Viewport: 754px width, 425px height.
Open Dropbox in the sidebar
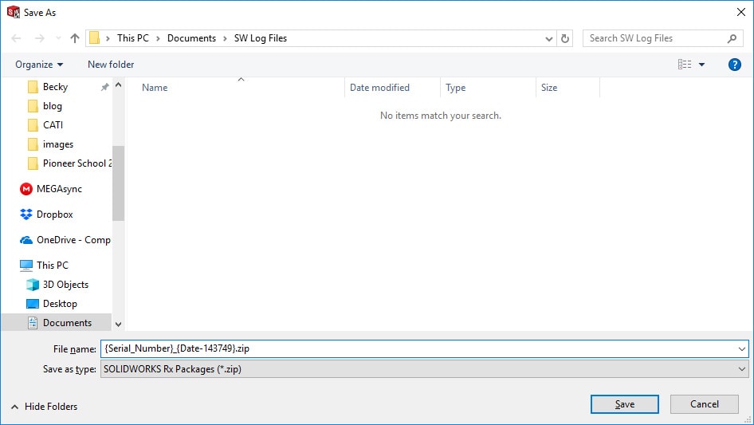(x=54, y=214)
